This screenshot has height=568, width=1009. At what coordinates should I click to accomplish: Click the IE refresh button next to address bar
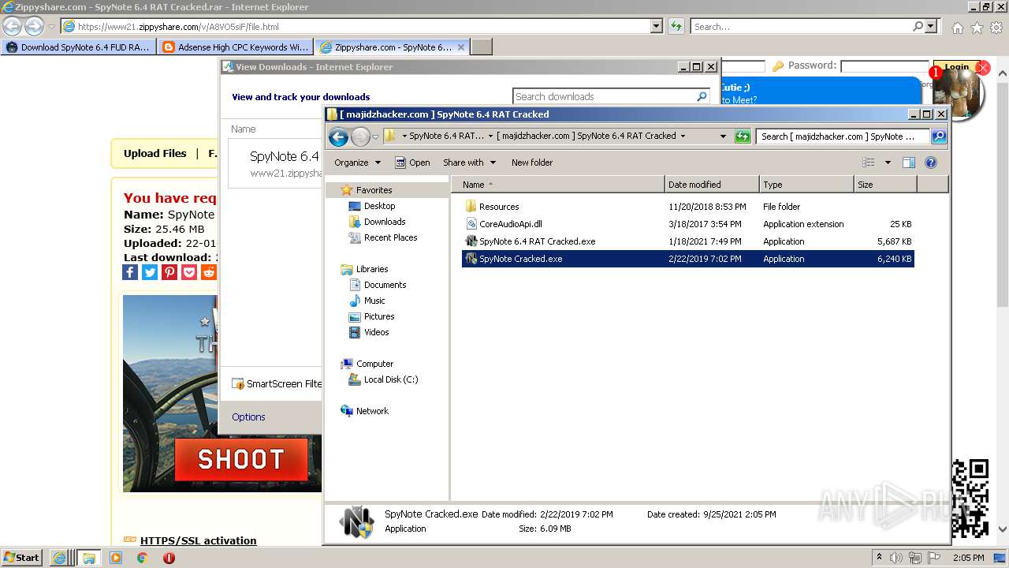(x=676, y=27)
